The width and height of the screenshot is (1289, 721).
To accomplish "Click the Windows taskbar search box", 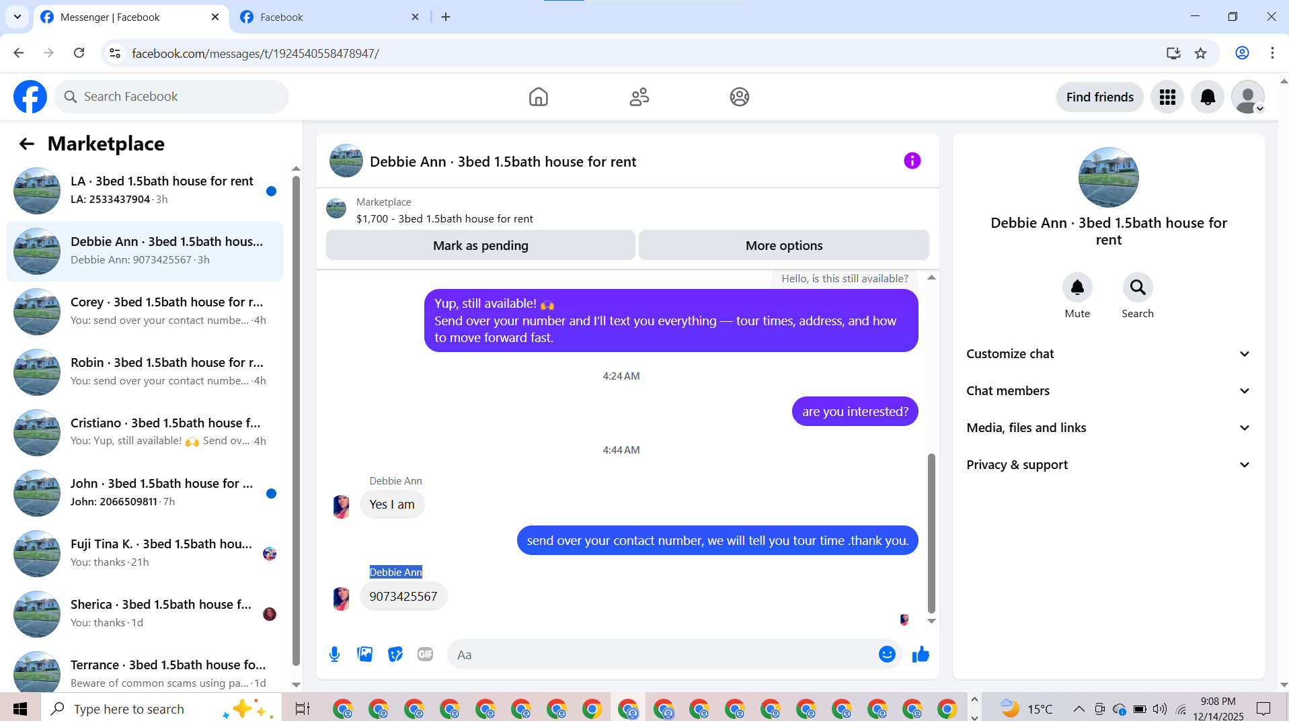I will pos(161,708).
